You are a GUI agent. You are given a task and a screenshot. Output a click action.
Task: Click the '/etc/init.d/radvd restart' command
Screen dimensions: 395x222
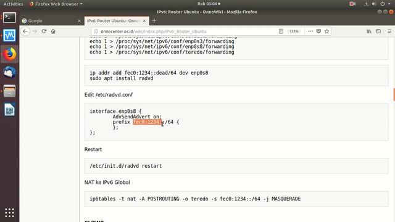(126, 166)
